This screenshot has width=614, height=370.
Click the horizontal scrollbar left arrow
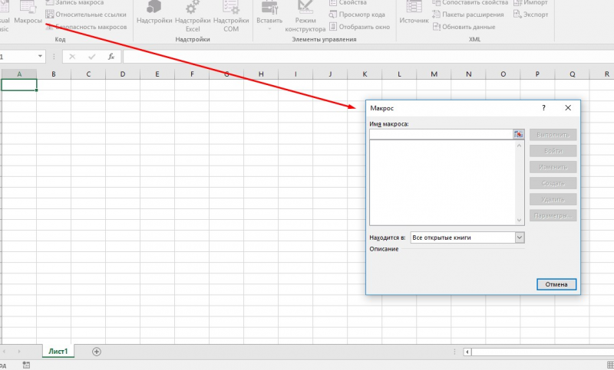[467, 352]
